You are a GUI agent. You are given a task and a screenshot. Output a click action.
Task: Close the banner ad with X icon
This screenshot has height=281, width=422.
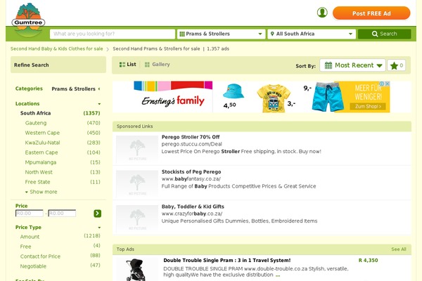(387, 84)
